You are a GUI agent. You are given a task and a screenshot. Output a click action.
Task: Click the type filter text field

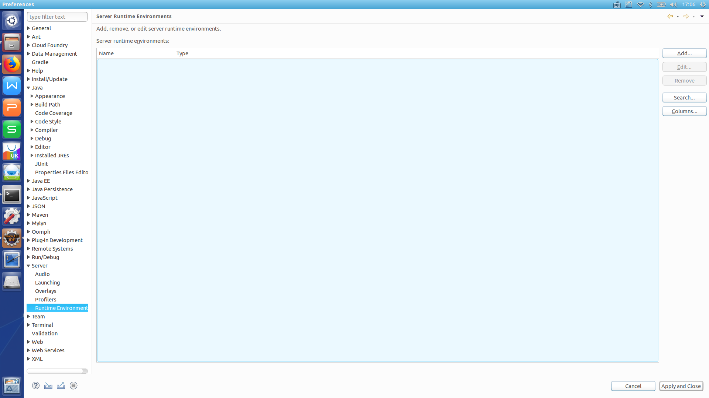pos(57,17)
